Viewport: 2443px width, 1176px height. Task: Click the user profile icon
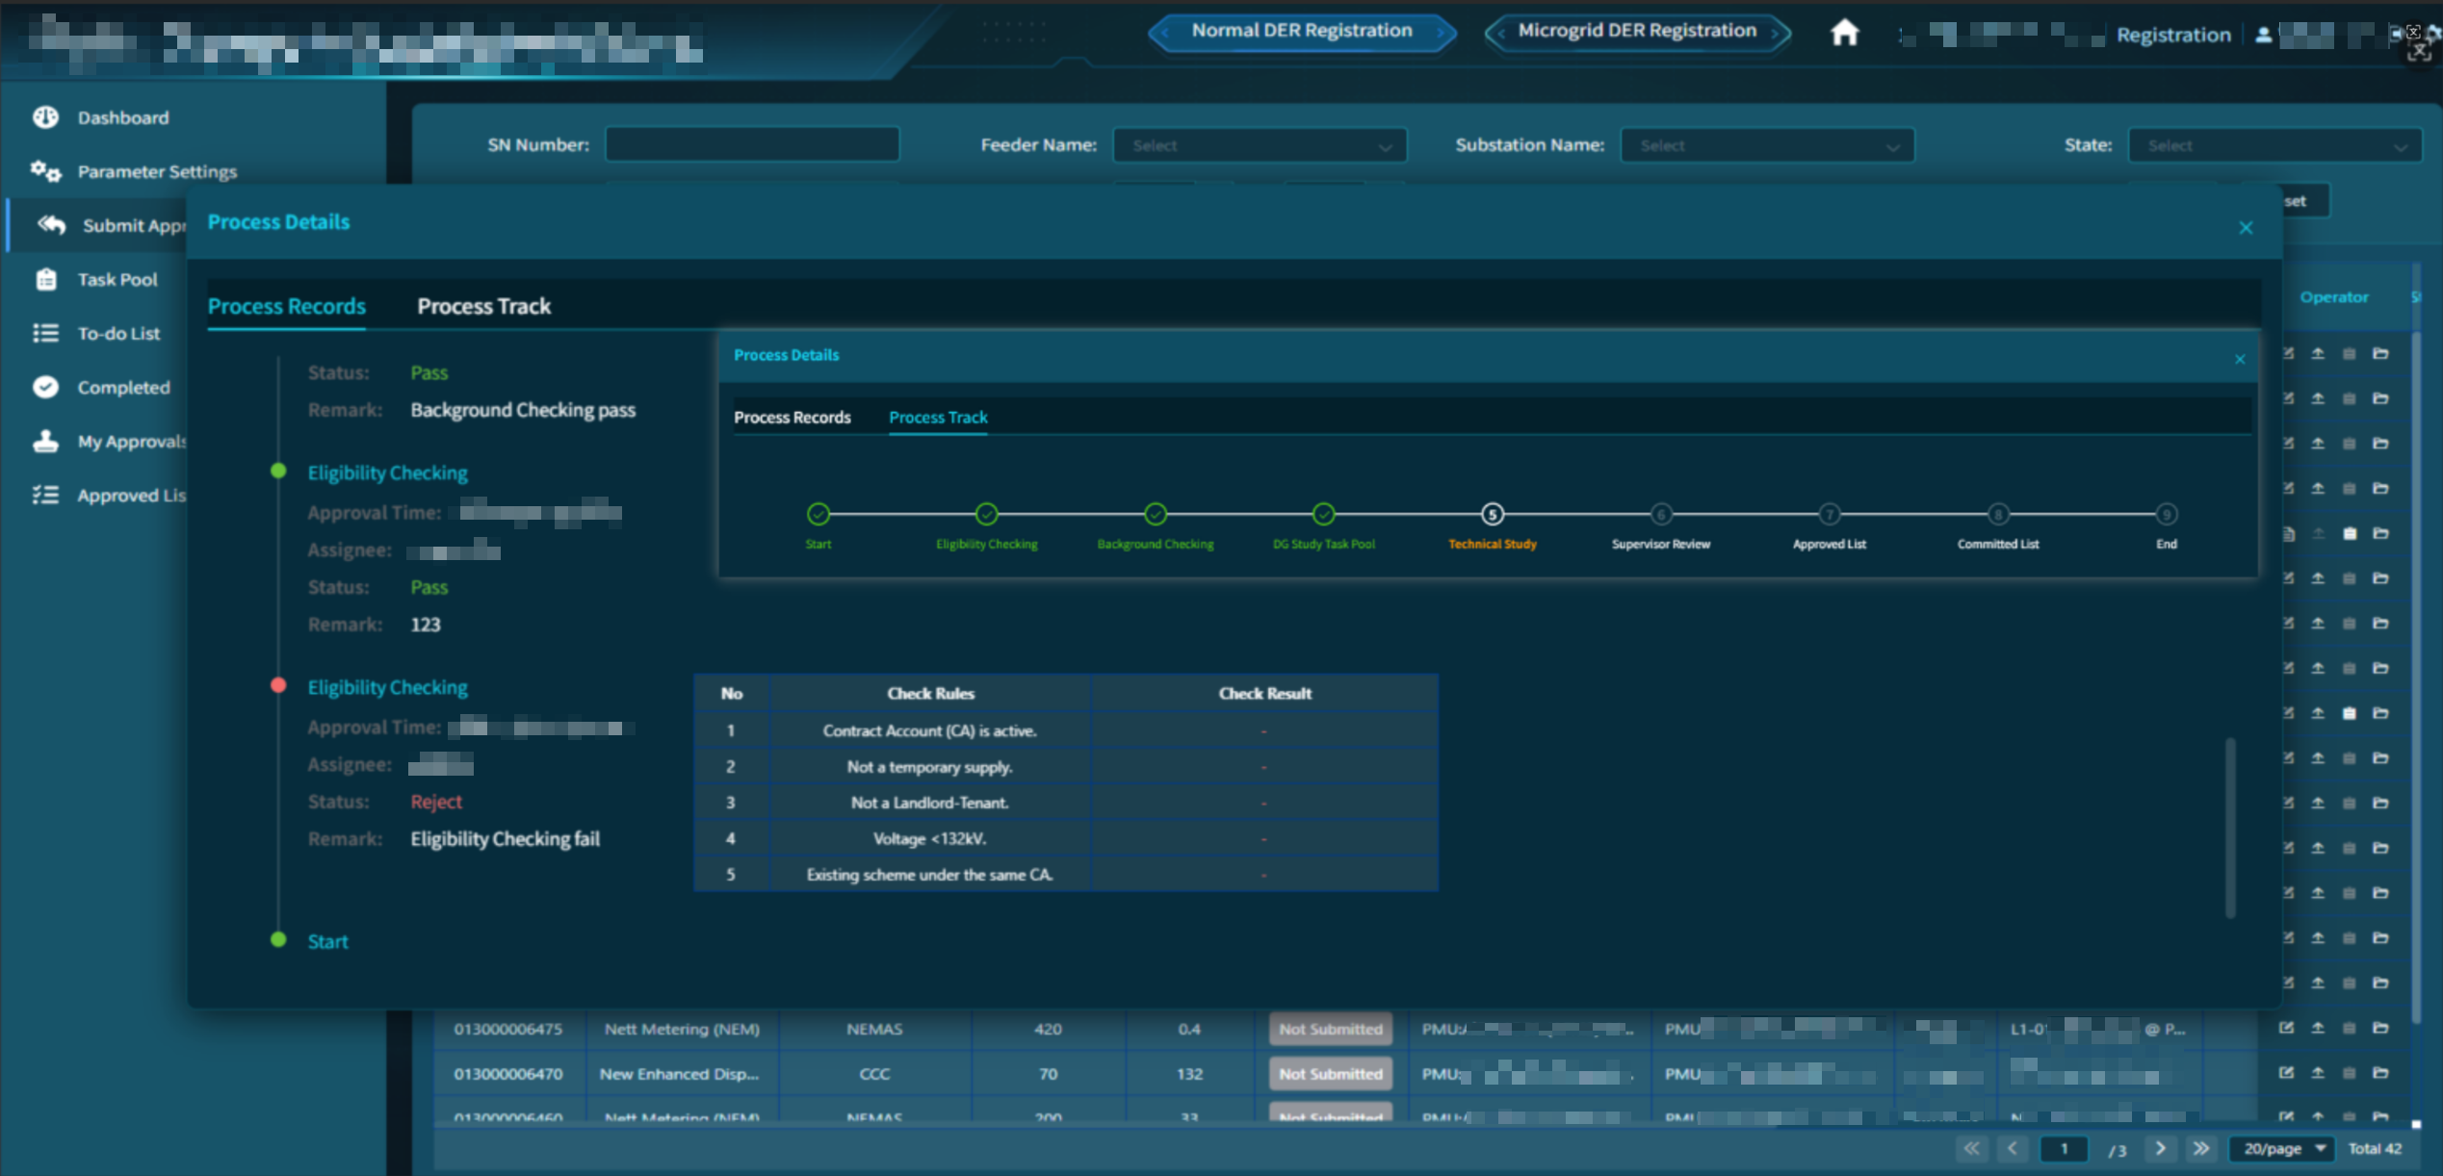[x=2263, y=36]
